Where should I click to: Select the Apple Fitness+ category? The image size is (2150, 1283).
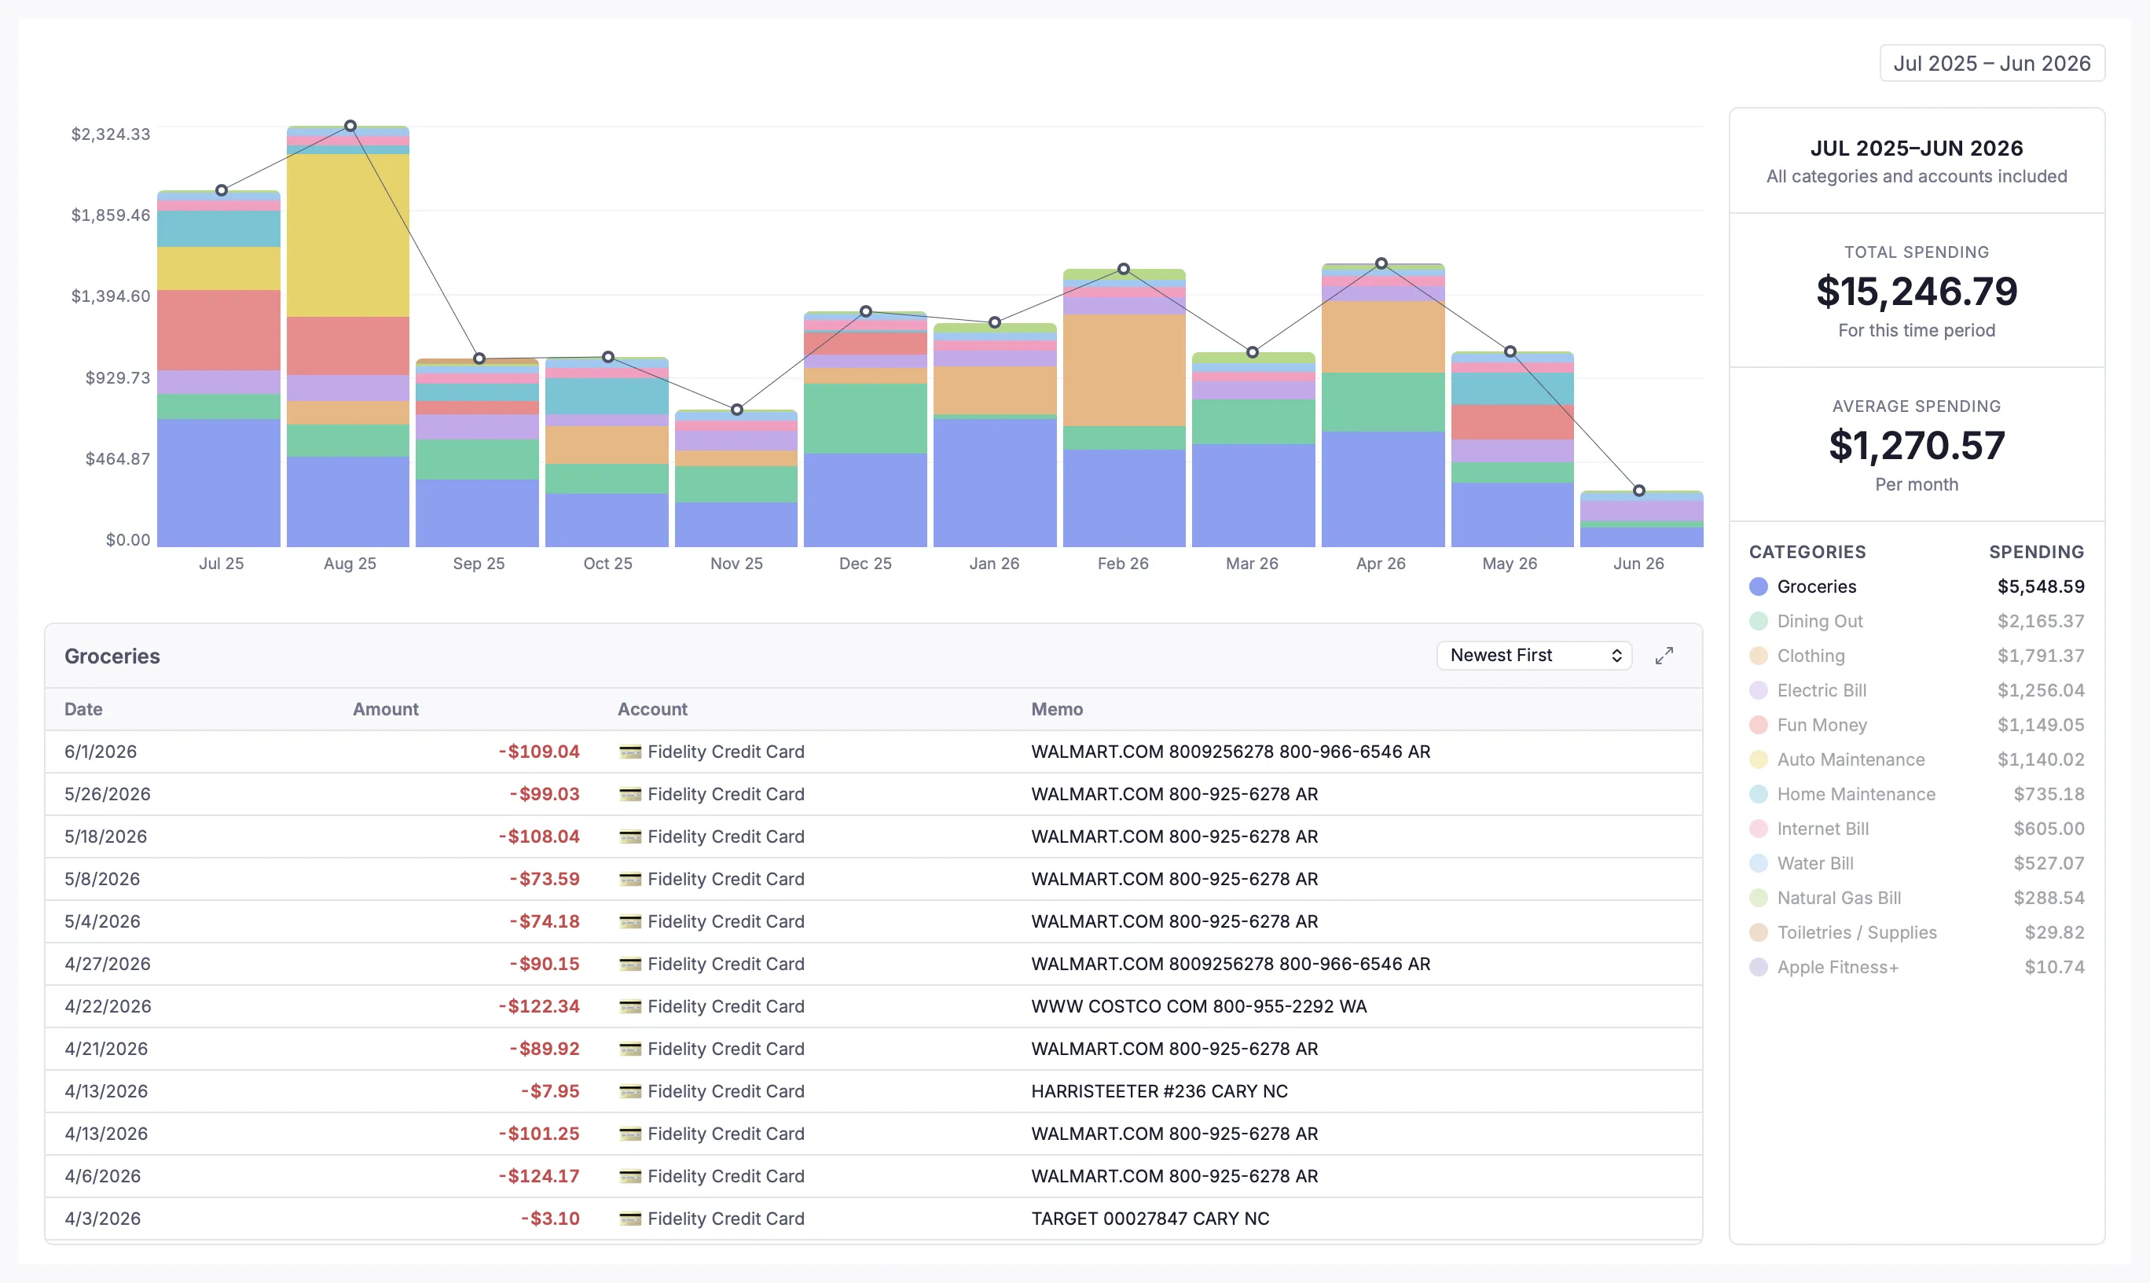(1916, 966)
